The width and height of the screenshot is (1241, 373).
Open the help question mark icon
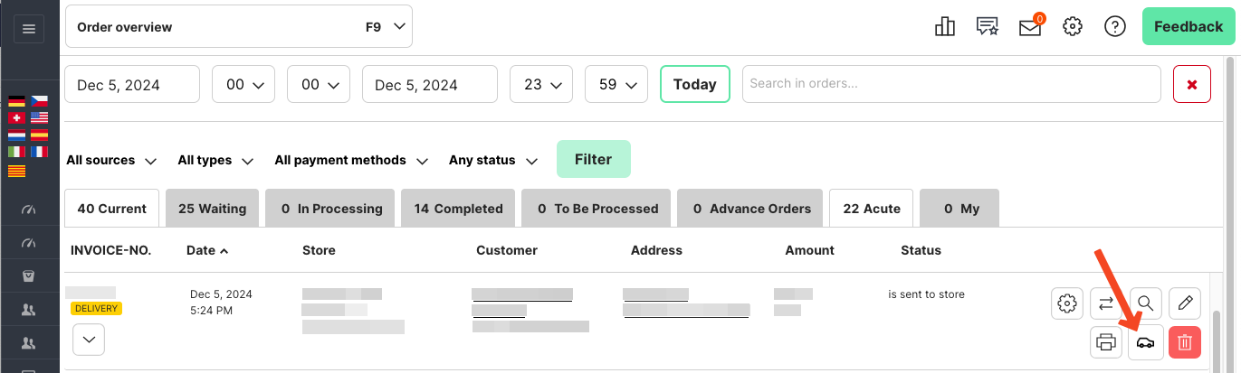1115,27
